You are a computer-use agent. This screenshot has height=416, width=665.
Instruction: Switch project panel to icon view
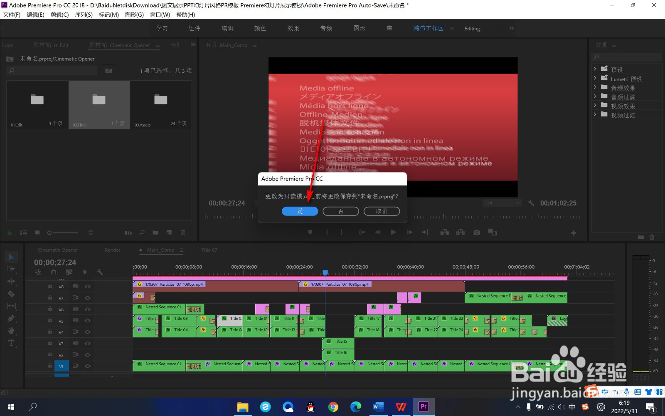point(37,233)
